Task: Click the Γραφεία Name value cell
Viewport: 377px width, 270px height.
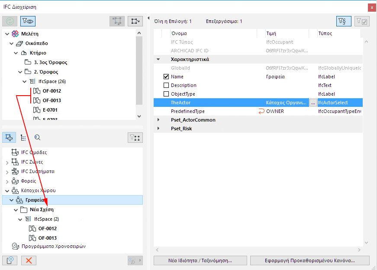Action: pyautogui.click(x=275, y=77)
